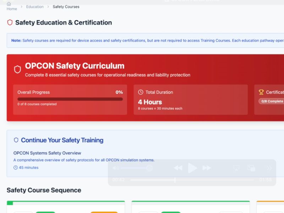
Task: Click the red shield icon beside page title
Action: pyautogui.click(x=10, y=22)
